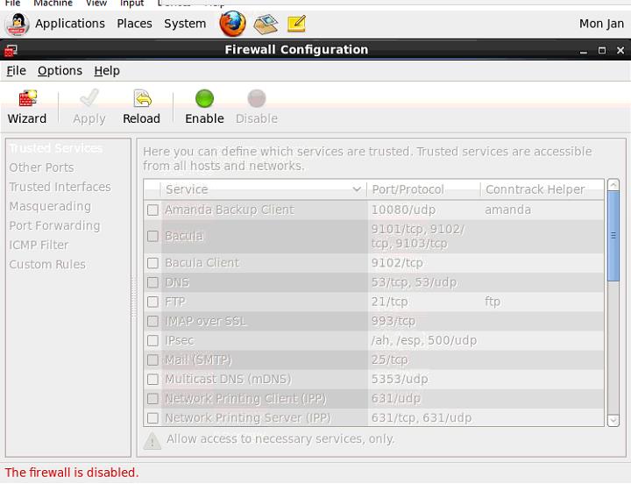Open the Applications menu
Screen dimensions: 631x484
(x=70, y=24)
